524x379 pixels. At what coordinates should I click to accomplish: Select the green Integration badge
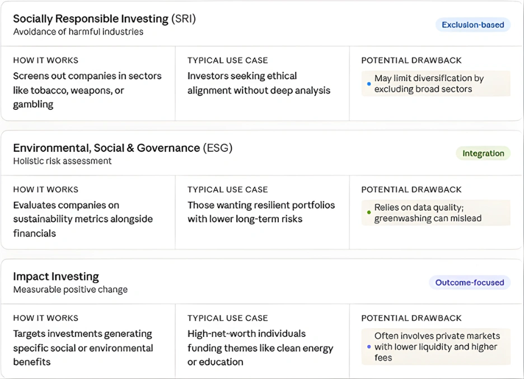tap(483, 153)
